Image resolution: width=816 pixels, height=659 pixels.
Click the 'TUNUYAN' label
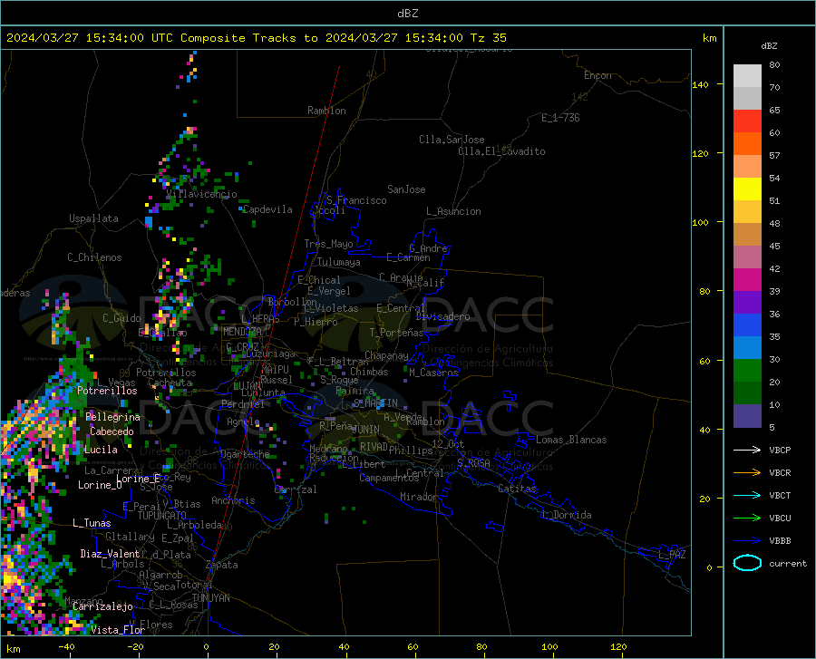click(x=210, y=598)
